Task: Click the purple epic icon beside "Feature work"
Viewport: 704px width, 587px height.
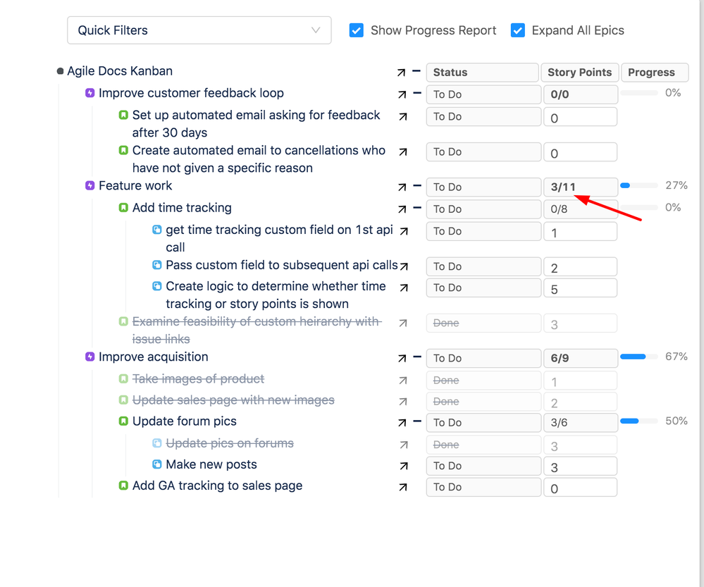Action: 89,185
